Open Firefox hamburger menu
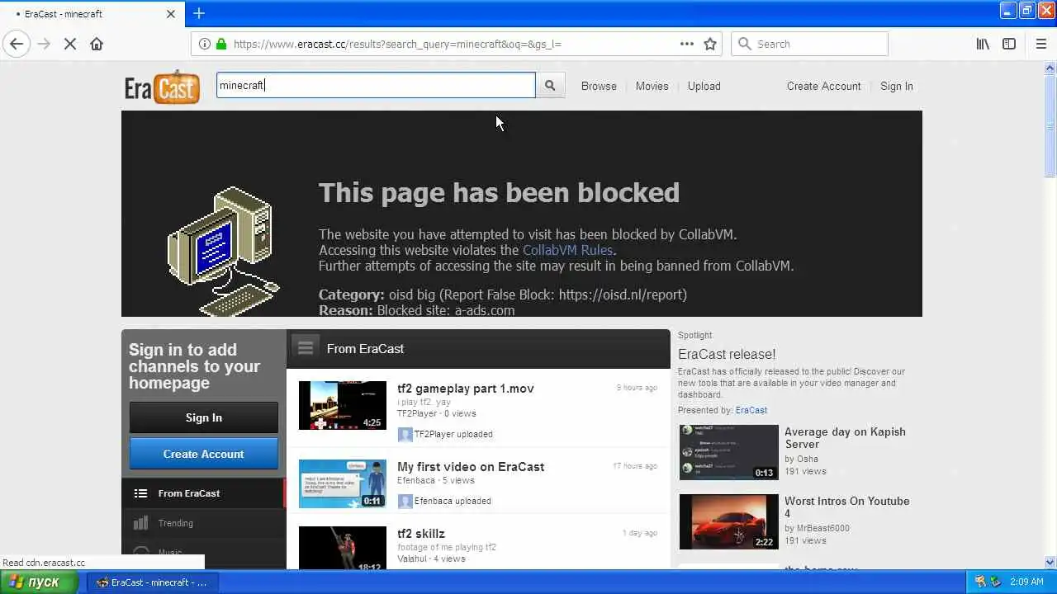The height and width of the screenshot is (594, 1057). click(1040, 44)
